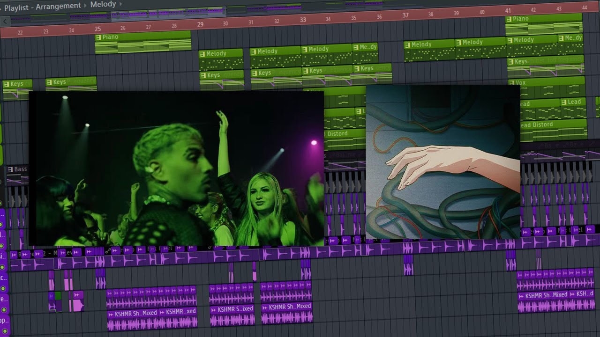Click the pattern icon on the bar 39 Melody clip

pyautogui.click(x=458, y=43)
